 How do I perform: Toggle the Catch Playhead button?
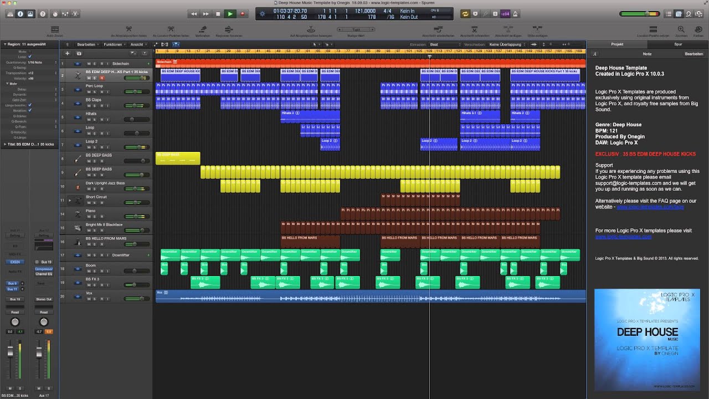pyautogui.click(x=176, y=44)
